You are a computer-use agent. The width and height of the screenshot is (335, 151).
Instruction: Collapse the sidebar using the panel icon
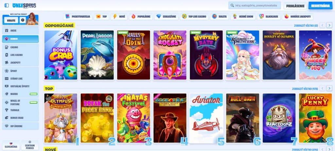[x=7, y=6]
